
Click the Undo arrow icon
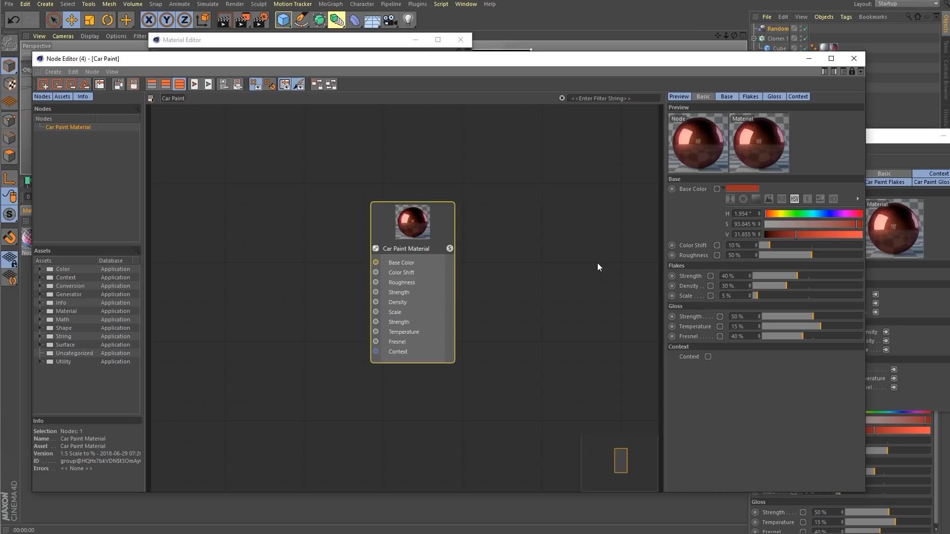tap(13, 20)
